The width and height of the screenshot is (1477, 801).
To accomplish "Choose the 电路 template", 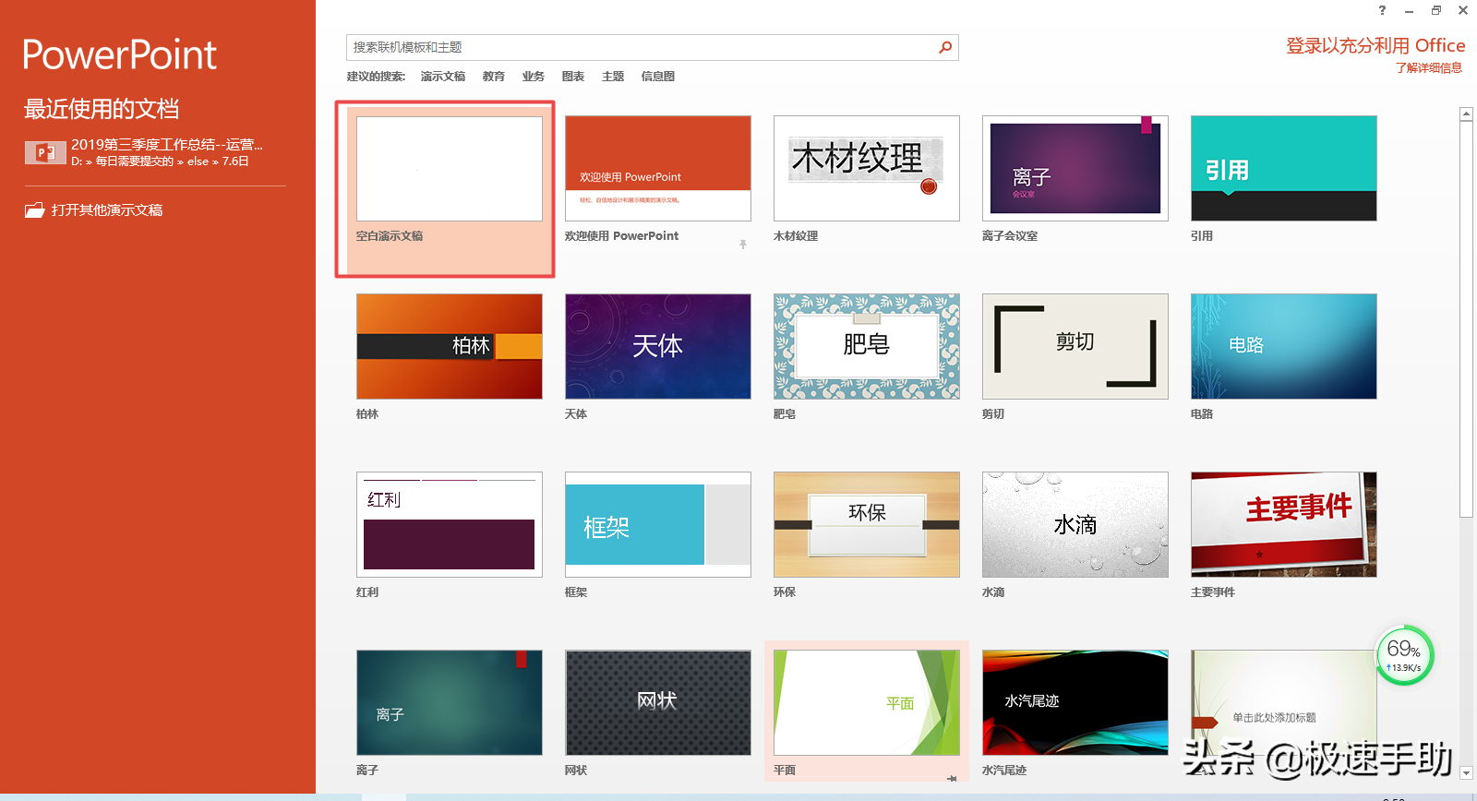I will tap(1284, 347).
